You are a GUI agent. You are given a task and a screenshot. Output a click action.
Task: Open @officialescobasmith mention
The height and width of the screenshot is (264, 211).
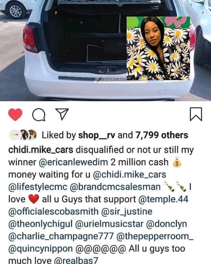(53, 212)
